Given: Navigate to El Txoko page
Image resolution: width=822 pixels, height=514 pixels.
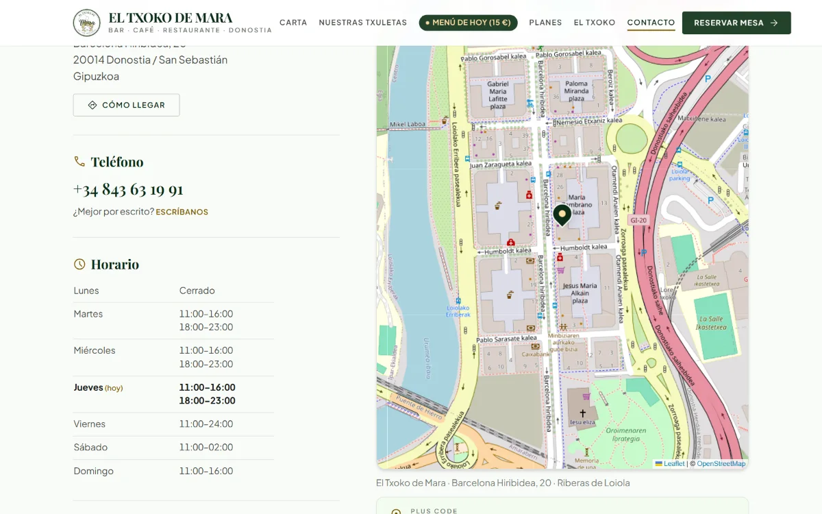Looking at the screenshot, I should point(595,23).
